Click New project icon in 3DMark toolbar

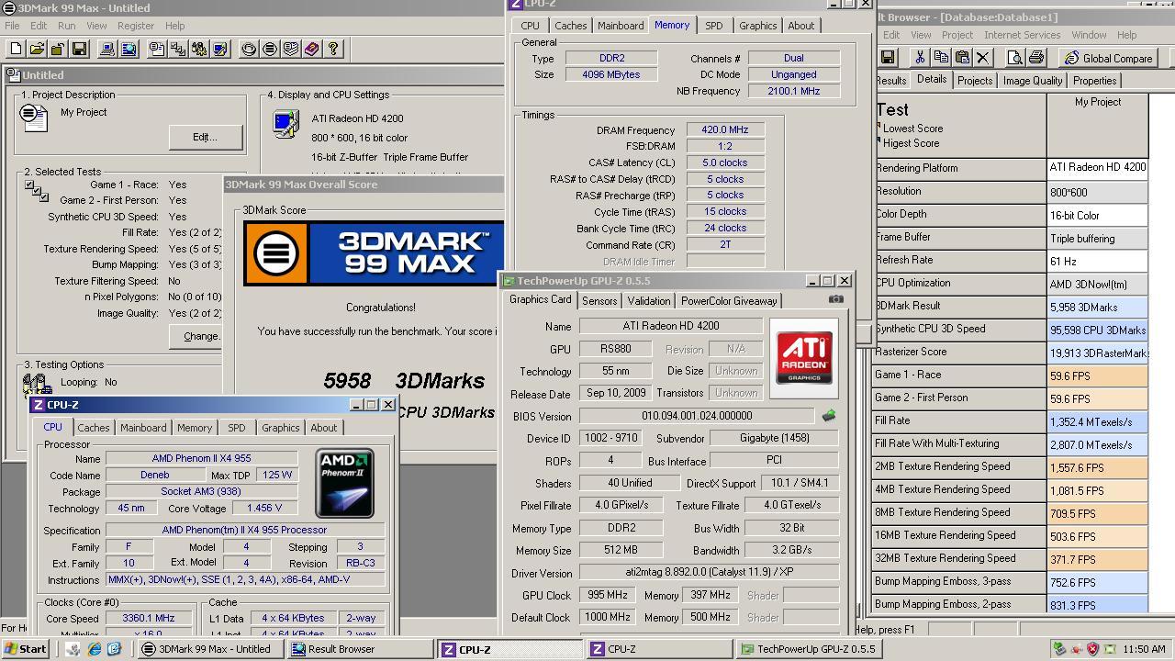17,49
